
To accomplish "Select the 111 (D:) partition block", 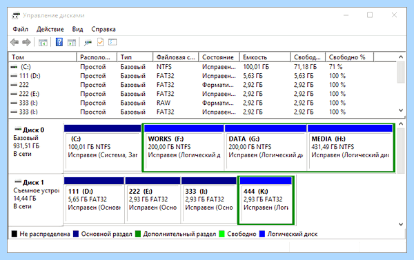I will 94,201.
